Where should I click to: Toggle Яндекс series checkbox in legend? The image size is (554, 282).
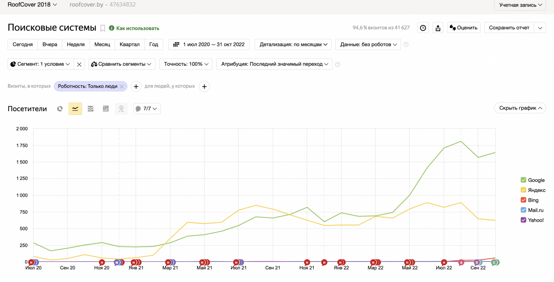pyautogui.click(x=523, y=190)
